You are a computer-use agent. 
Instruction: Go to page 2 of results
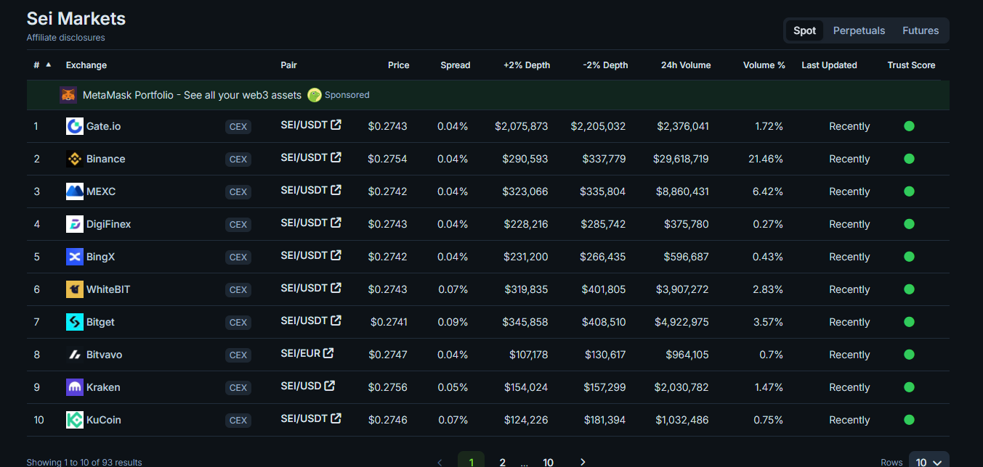click(502, 462)
